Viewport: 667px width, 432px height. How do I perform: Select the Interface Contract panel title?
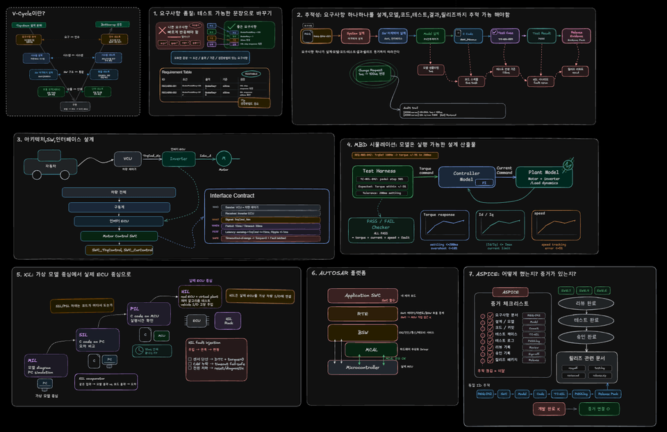(232, 196)
